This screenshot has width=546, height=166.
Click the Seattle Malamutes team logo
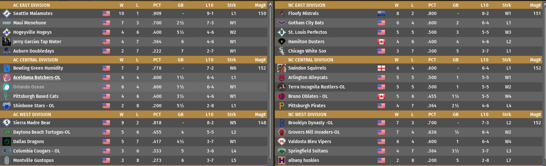coord(6,14)
